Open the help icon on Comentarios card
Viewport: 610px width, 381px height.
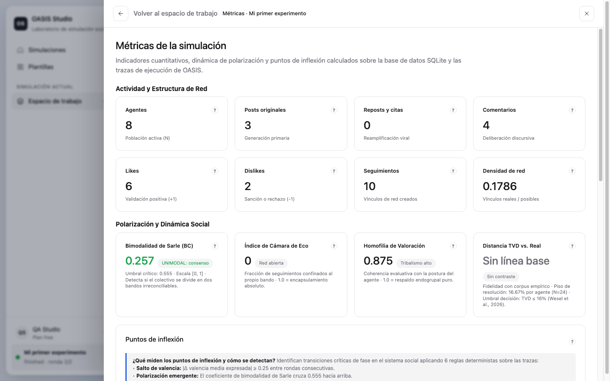[572, 110]
